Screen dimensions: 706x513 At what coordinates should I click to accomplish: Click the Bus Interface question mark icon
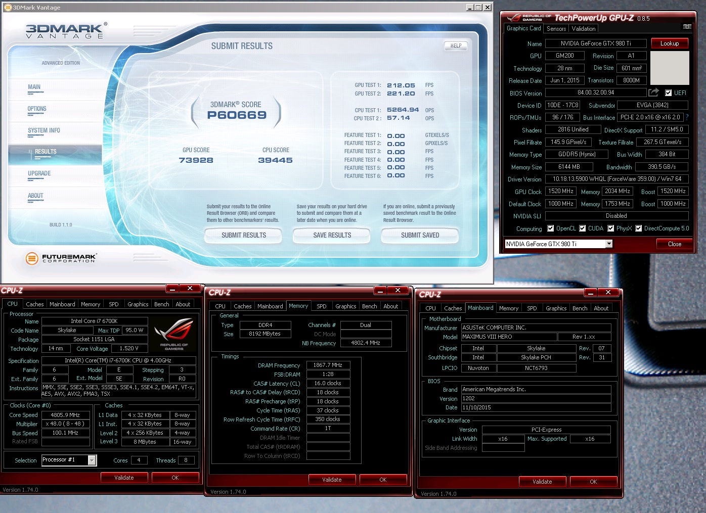[x=687, y=117]
